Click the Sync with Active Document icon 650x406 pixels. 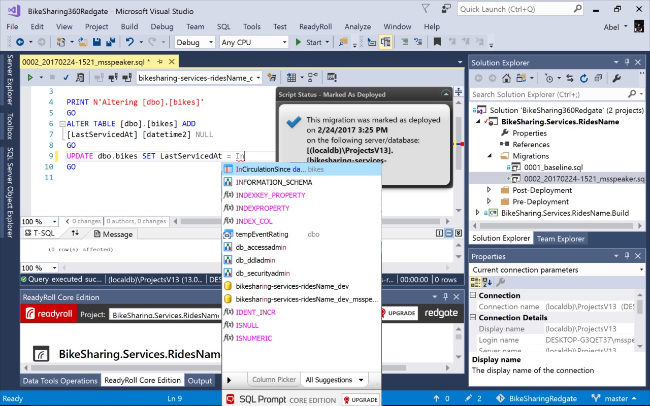click(569, 78)
